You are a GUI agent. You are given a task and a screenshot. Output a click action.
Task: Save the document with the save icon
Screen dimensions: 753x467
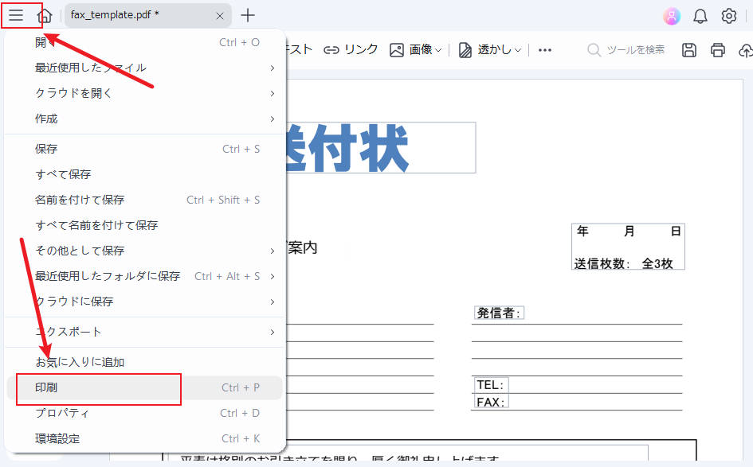click(688, 49)
